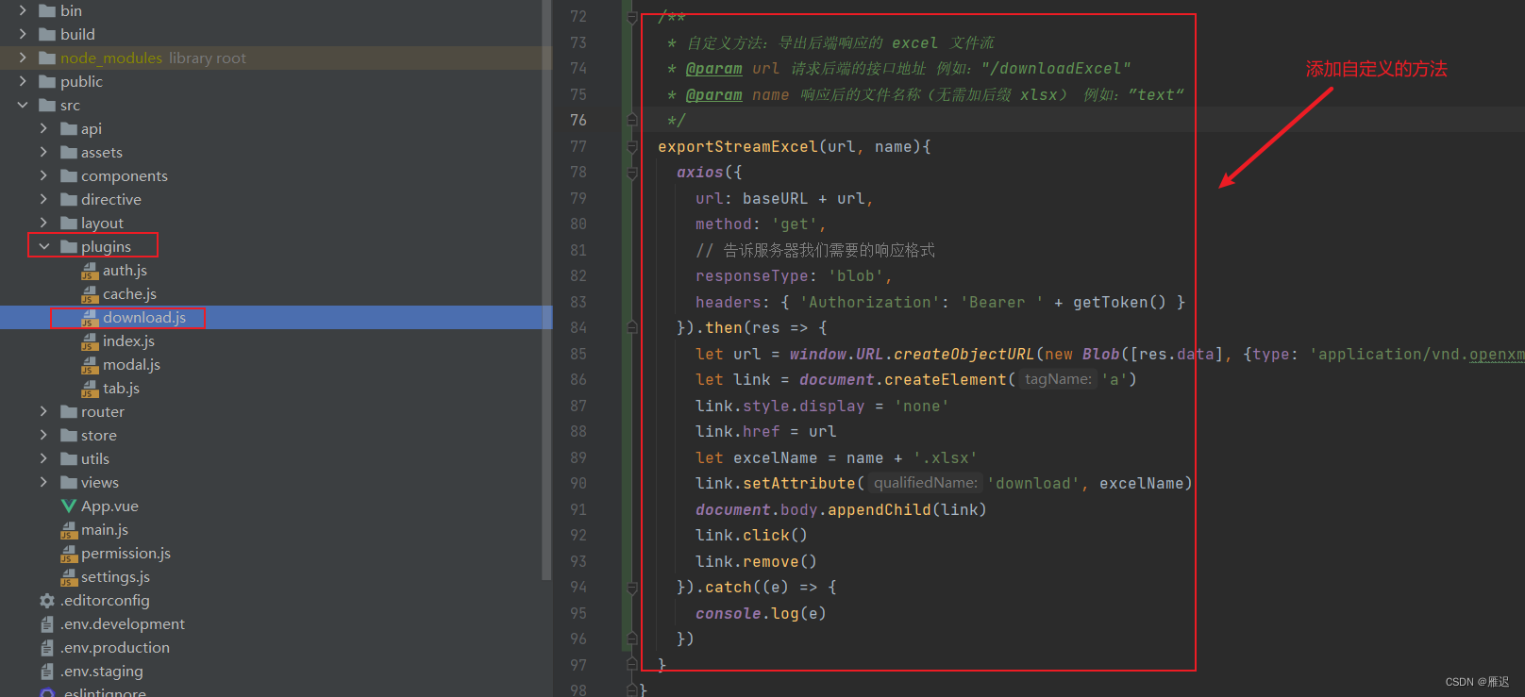The height and width of the screenshot is (697, 1525).
Task: Click the index.js file icon
Action: pyautogui.click(x=90, y=341)
